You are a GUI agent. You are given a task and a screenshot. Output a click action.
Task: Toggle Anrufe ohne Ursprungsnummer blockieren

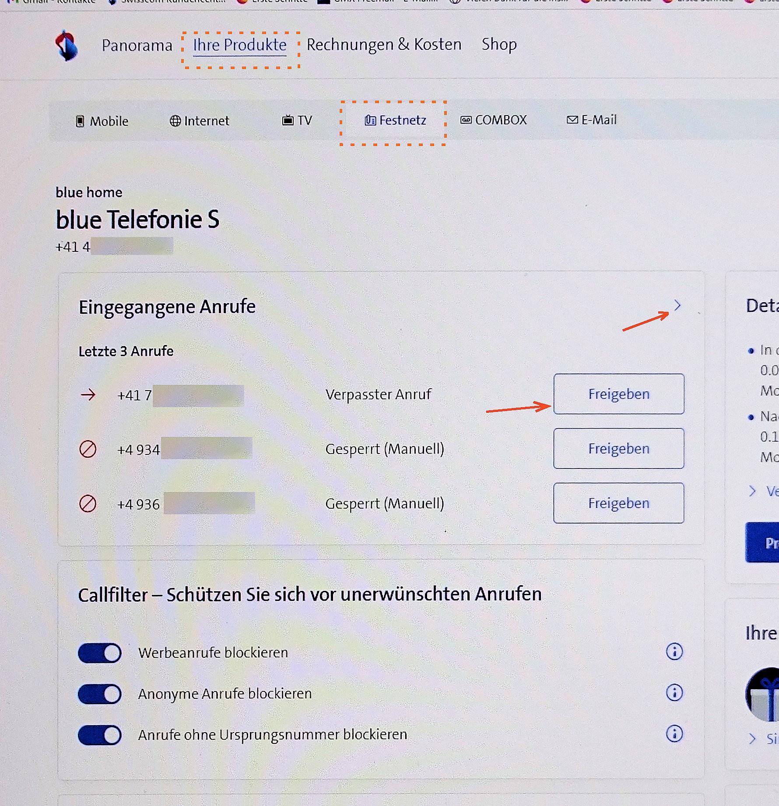tap(100, 736)
